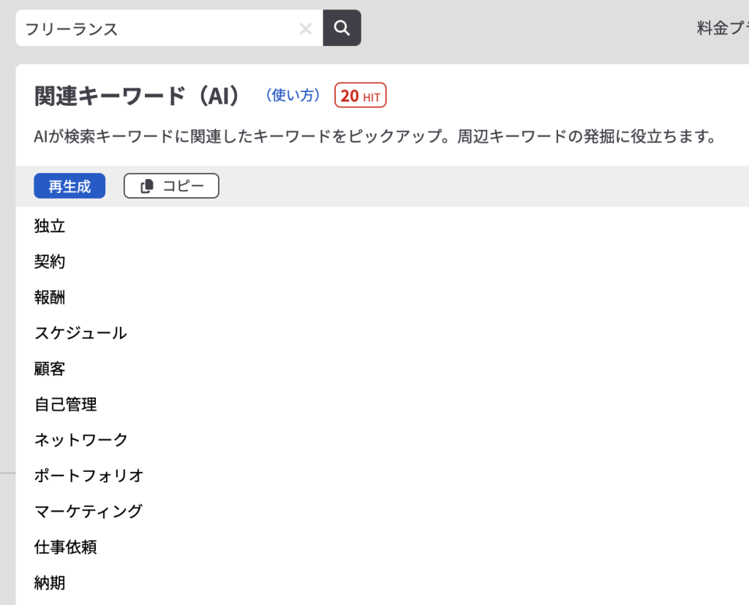
Task: Select the 納期 keyword
Action: pos(50,582)
